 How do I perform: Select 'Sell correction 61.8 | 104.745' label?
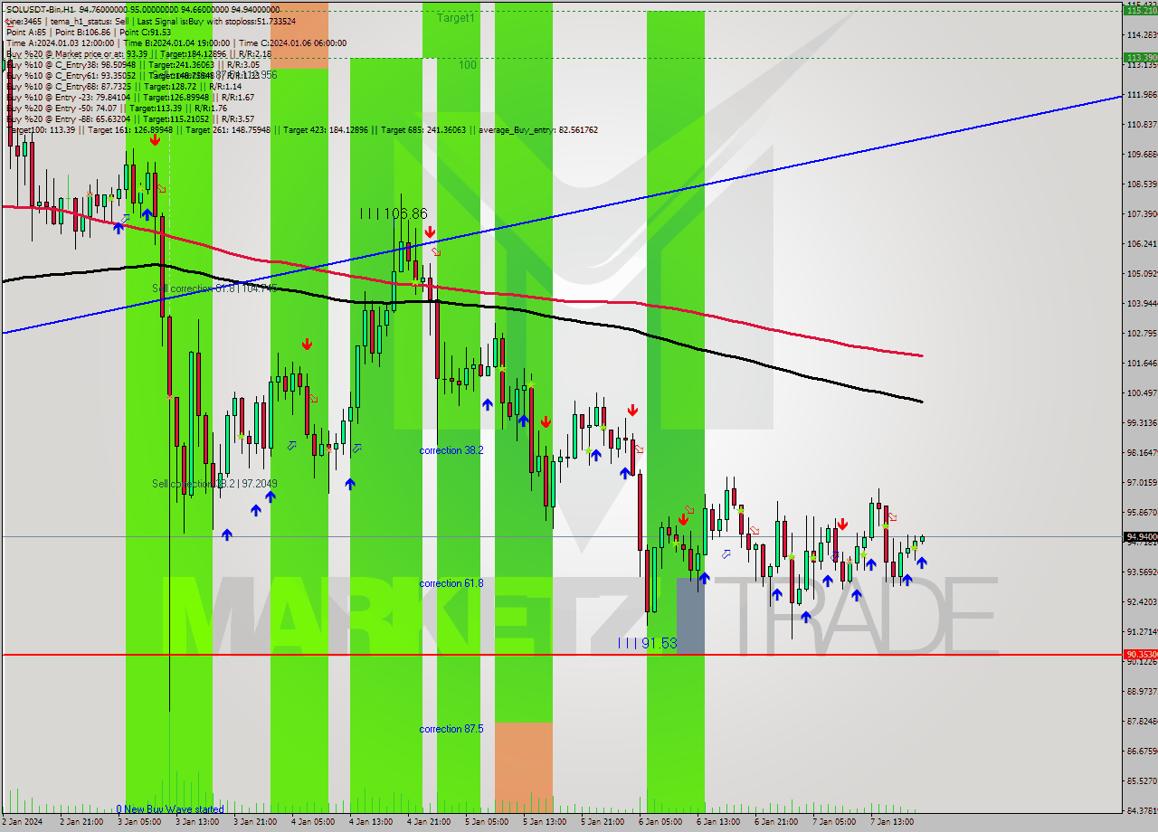coord(214,288)
